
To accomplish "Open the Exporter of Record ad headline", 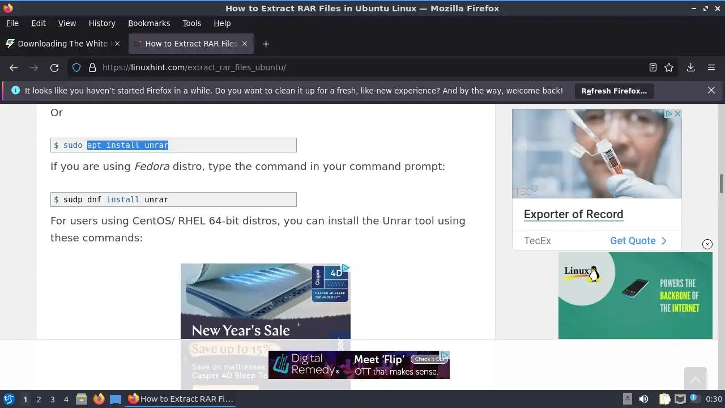I will [573, 214].
